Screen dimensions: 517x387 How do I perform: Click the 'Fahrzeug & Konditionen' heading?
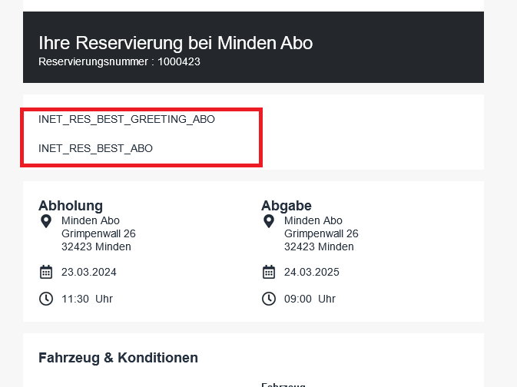118,358
